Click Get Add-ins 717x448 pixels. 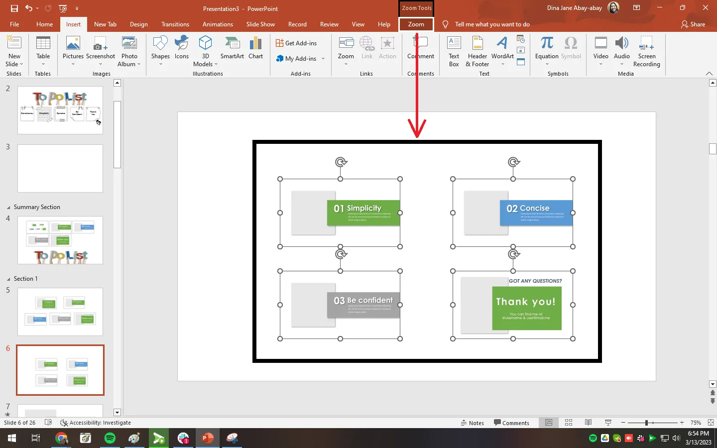[x=296, y=43]
